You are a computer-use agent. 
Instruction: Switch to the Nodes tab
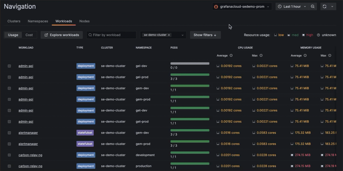(84, 21)
